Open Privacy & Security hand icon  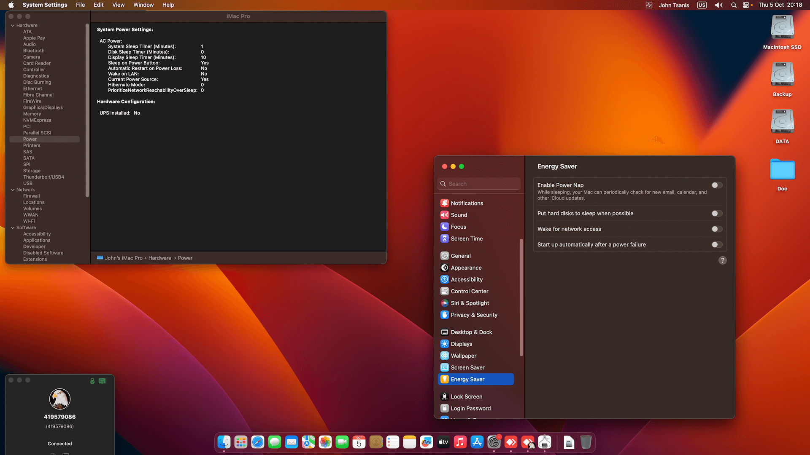click(x=444, y=315)
